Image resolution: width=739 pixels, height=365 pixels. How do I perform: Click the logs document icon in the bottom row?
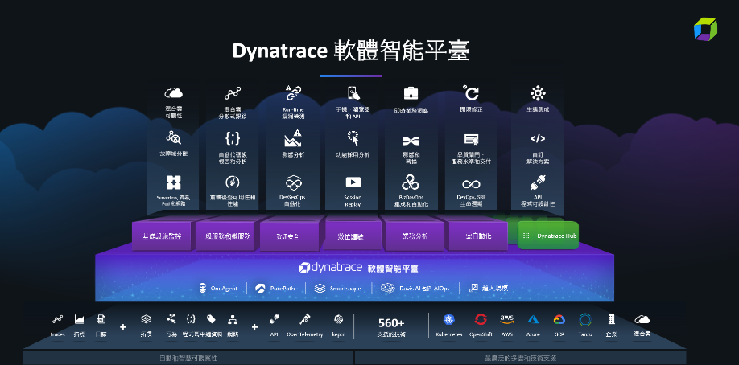[x=101, y=319]
